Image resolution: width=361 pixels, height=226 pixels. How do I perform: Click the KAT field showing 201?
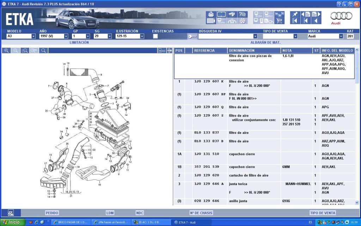pyautogui.click(x=350, y=36)
